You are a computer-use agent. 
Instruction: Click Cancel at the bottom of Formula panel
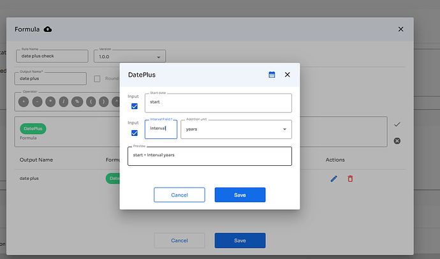click(x=179, y=241)
